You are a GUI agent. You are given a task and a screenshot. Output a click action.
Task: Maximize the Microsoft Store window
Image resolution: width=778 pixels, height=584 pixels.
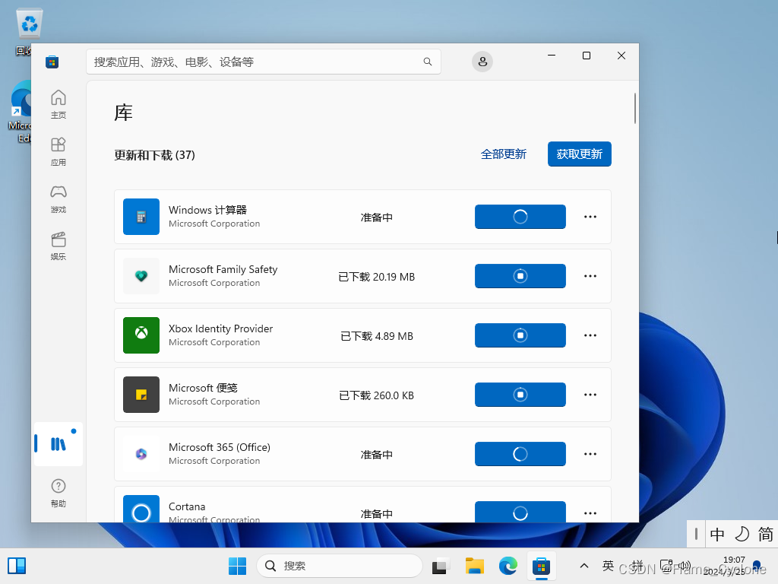pyautogui.click(x=586, y=56)
